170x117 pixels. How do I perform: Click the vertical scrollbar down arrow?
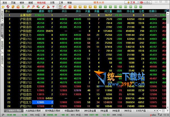(x=168, y=107)
